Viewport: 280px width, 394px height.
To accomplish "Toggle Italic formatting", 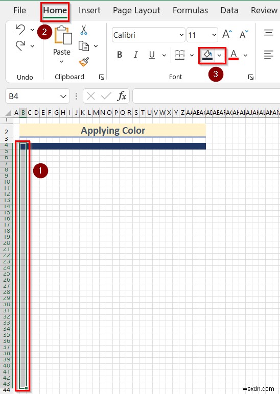I will click(136, 55).
